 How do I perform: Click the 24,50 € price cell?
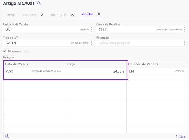coord(95,71)
